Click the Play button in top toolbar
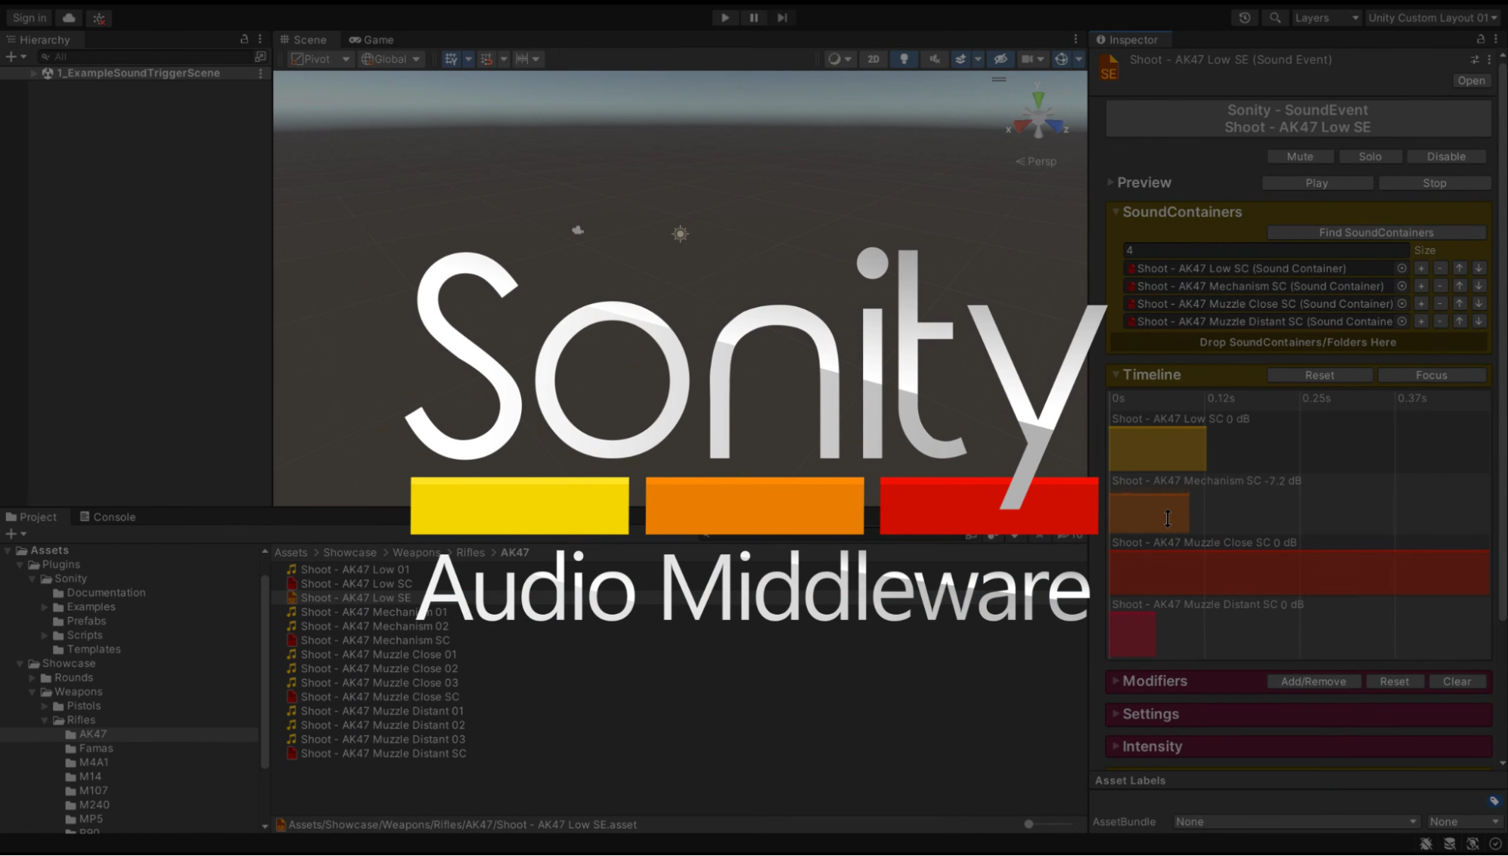 pyautogui.click(x=724, y=17)
